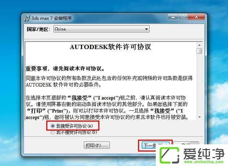Open the www.aichunjing.com watermark link

203,162
